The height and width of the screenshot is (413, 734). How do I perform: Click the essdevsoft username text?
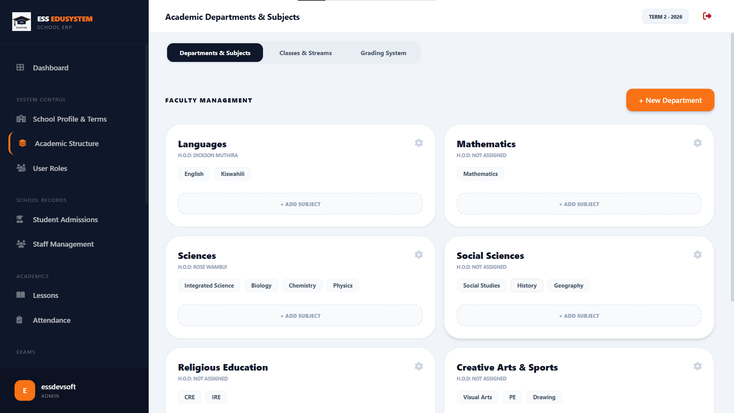(x=58, y=387)
